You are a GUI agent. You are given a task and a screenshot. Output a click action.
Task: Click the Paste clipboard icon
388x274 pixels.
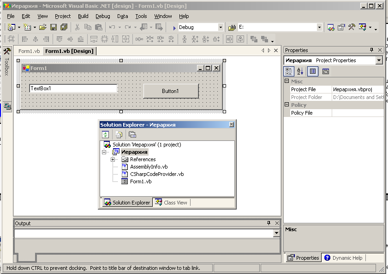pos(98,27)
